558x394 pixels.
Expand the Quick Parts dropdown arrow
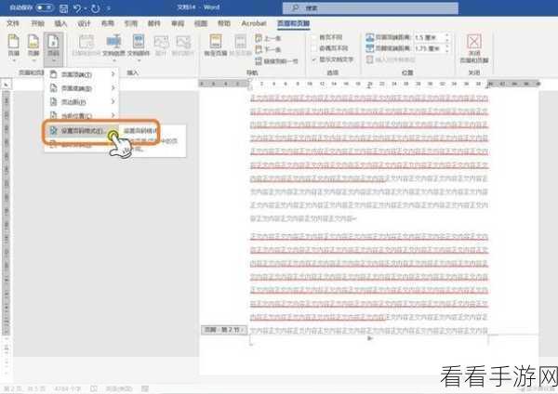pyautogui.click(x=139, y=60)
